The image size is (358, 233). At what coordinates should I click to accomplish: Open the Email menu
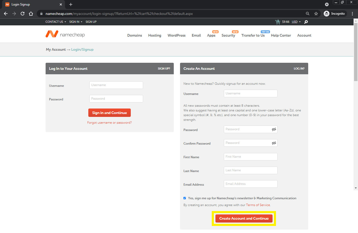(x=196, y=35)
